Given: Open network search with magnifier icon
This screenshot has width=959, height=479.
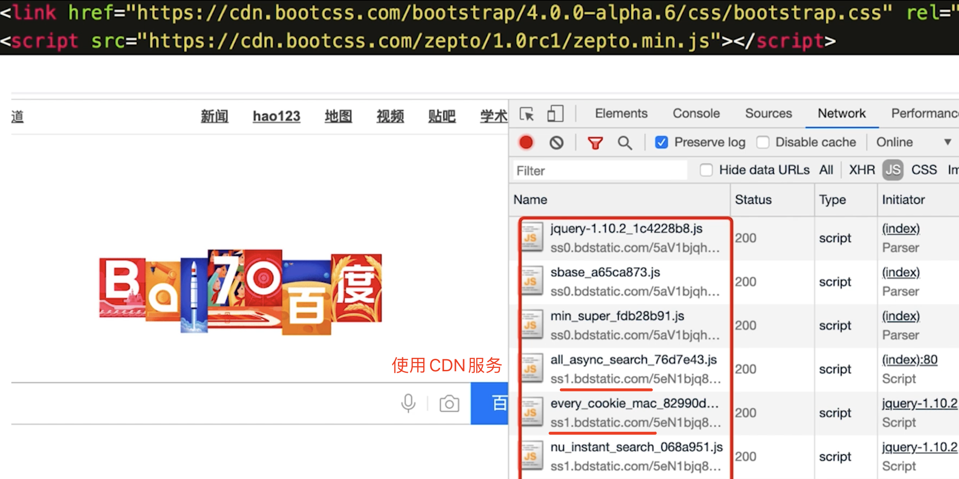Looking at the screenshot, I should [625, 143].
